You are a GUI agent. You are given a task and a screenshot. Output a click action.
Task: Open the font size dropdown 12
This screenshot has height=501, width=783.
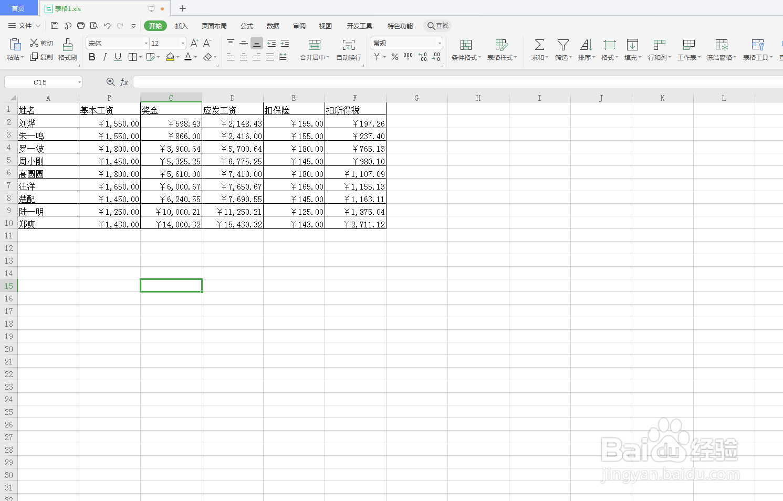pos(183,43)
